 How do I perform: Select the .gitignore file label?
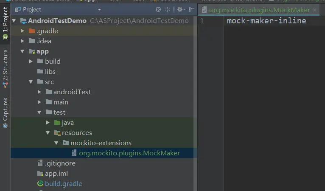tap(60, 163)
